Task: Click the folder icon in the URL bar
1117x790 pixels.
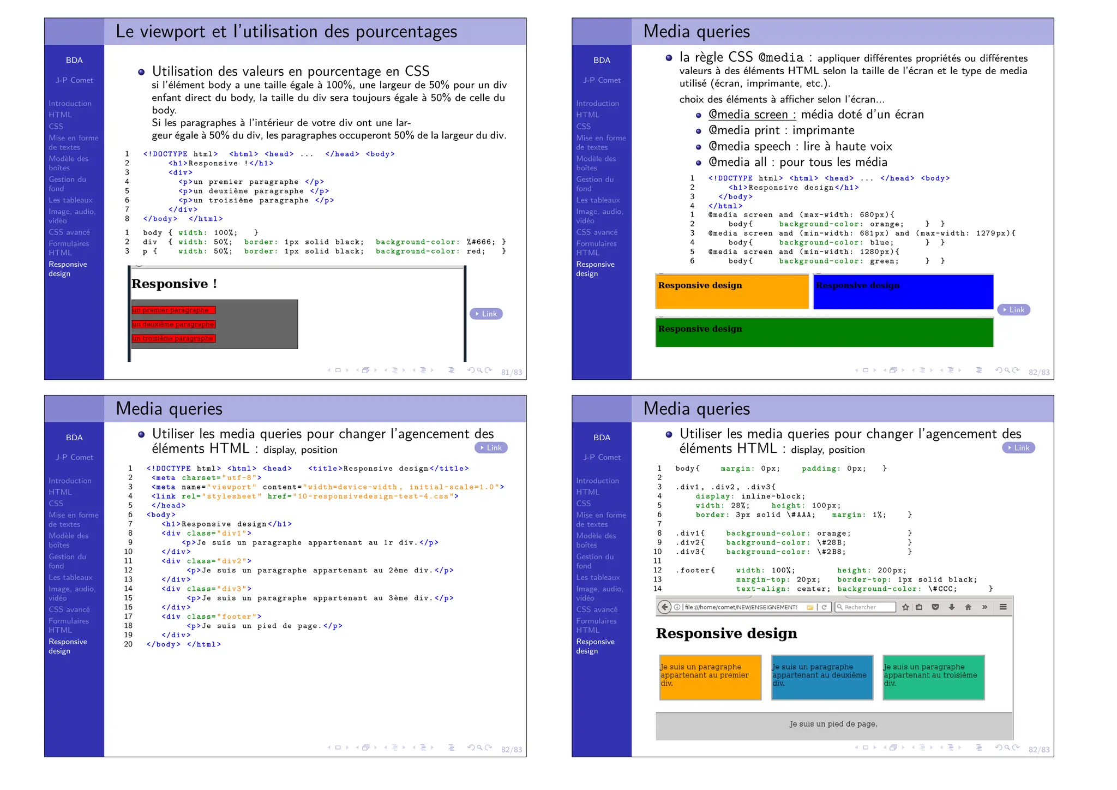Action: 810,607
